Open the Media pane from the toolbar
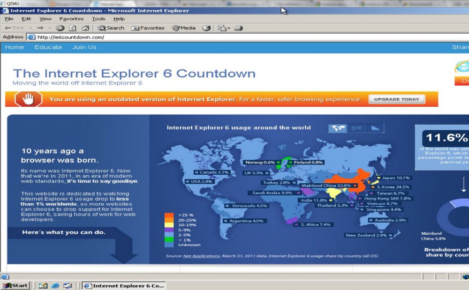This screenshot has width=469, height=290. (x=184, y=28)
